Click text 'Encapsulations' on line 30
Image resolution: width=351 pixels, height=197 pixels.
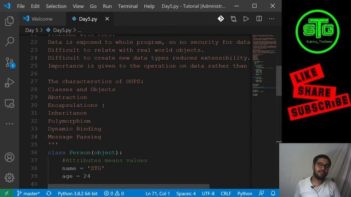pos(73,105)
